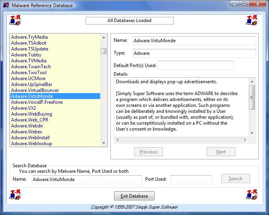Click the Previous button
The height and width of the screenshot is (215, 269).
[148, 152]
